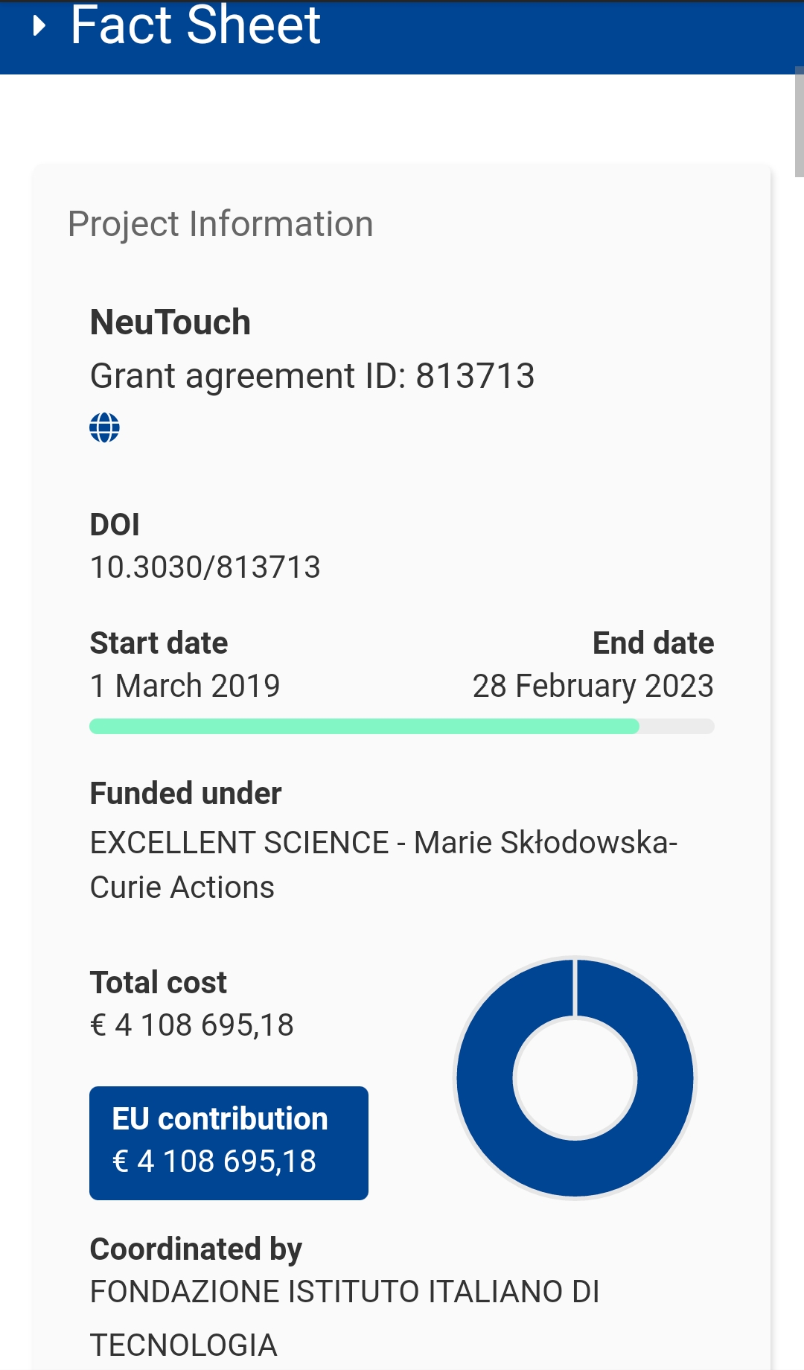Click the Total cost amount
Screen dimensions: 804x1370
(192, 1025)
